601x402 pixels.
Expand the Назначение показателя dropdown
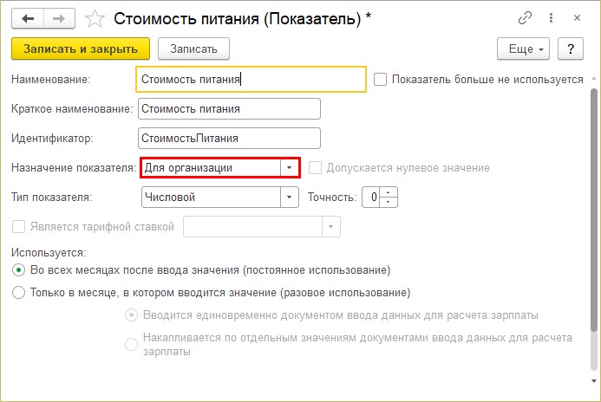click(289, 168)
